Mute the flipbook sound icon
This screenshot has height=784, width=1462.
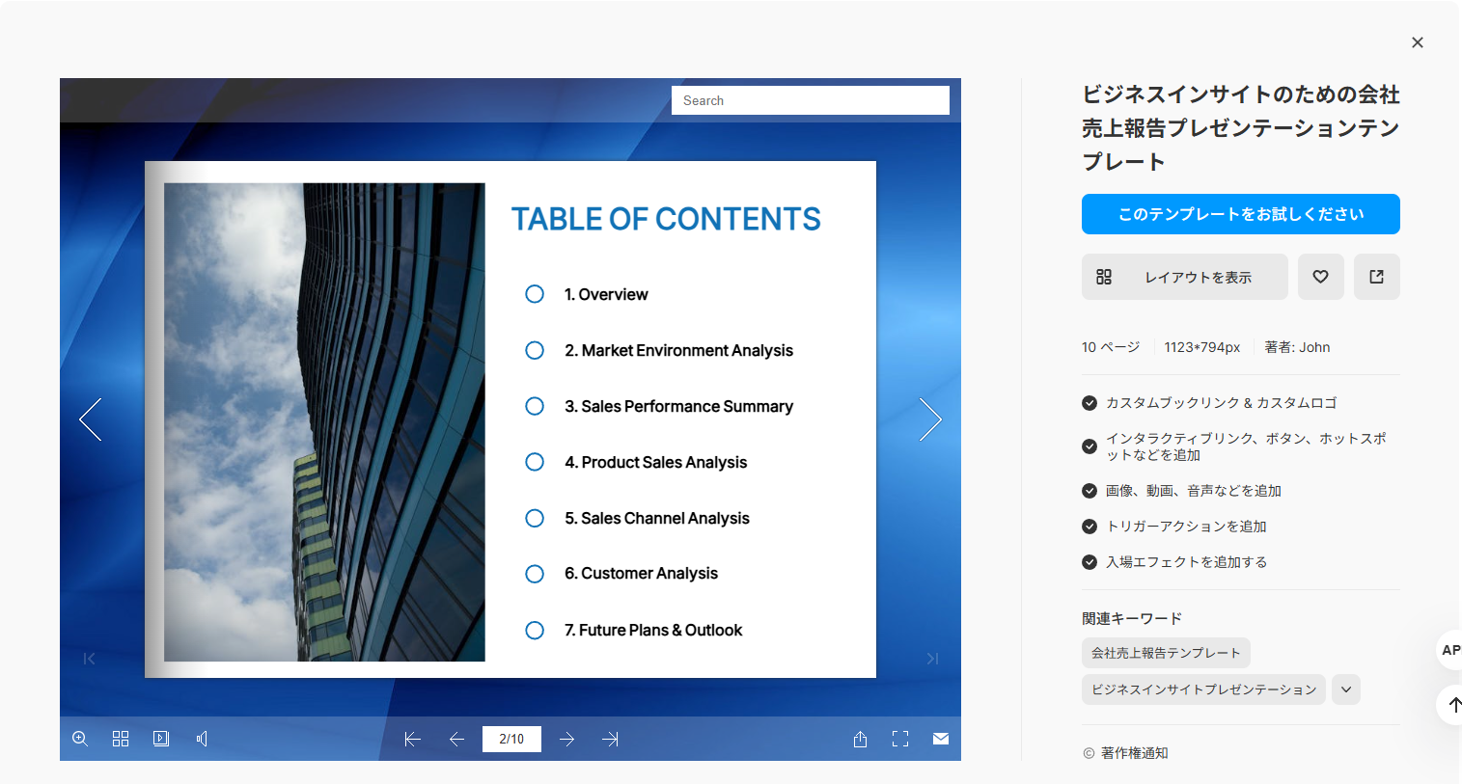point(202,739)
